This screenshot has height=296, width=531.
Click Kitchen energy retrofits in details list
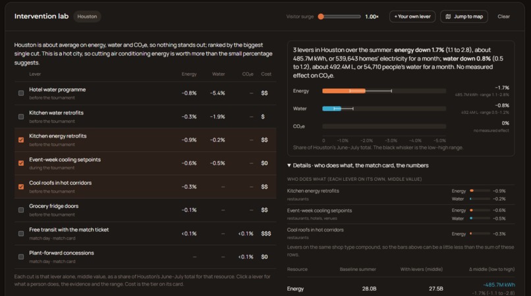pos(313,191)
